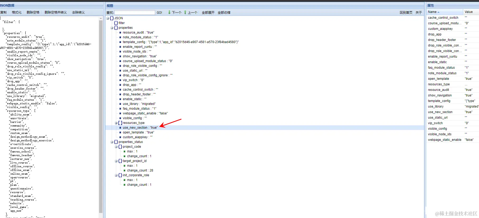Collapse the properties_status node
This screenshot has width=479, height=218.
coord(112,142)
